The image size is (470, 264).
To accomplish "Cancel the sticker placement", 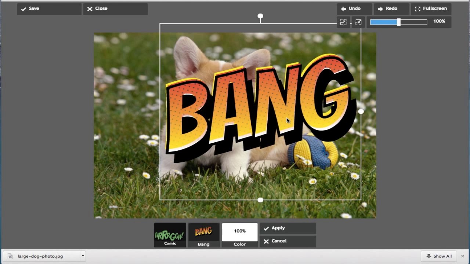I will click(288, 241).
